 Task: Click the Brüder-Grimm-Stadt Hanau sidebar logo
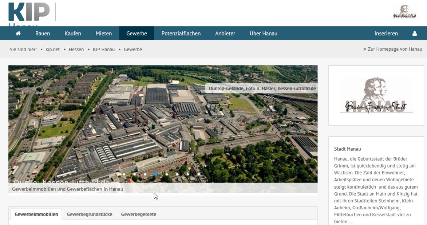(x=376, y=95)
